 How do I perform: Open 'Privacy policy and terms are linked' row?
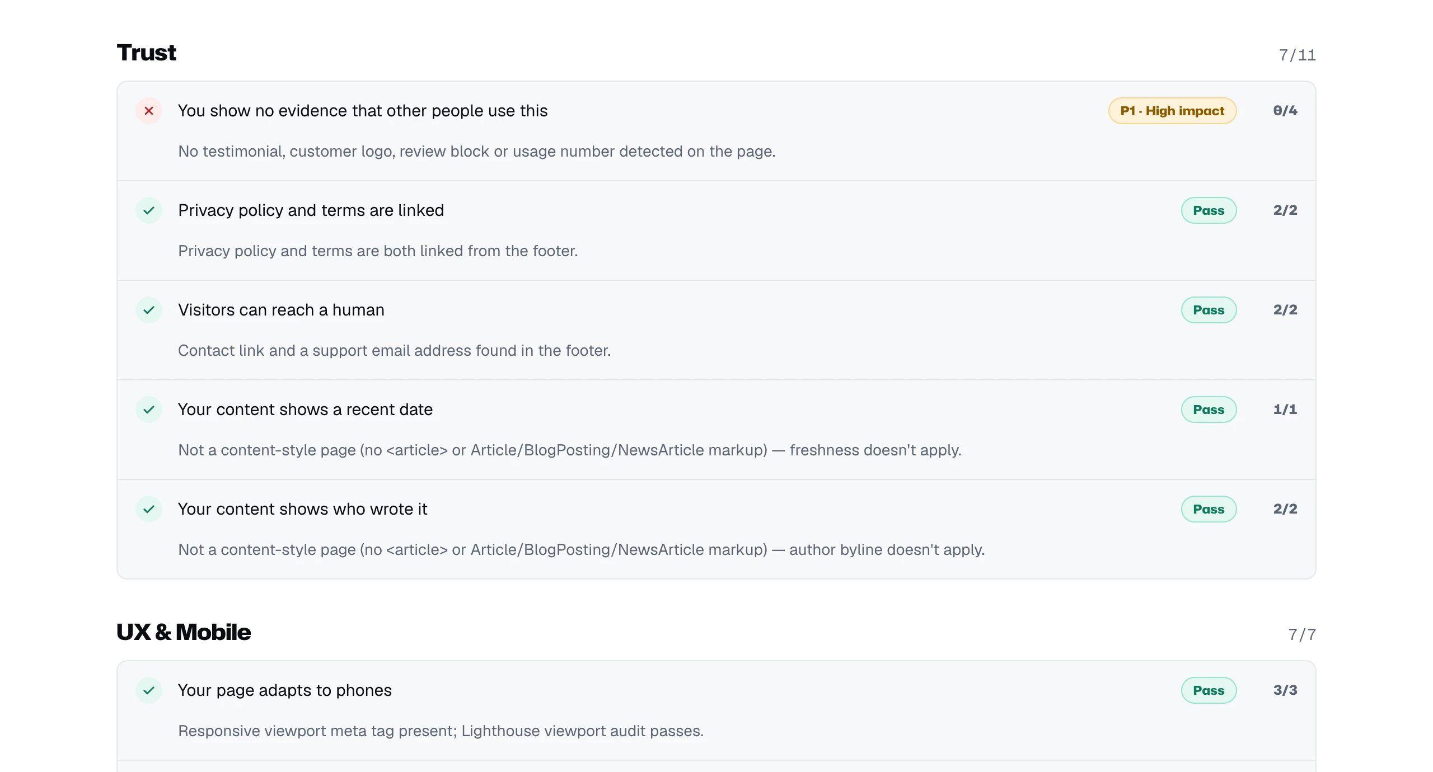click(x=716, y=230)
